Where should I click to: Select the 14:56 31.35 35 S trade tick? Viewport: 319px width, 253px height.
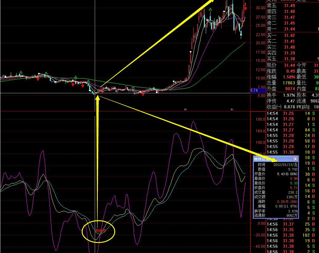coord(293,230)
